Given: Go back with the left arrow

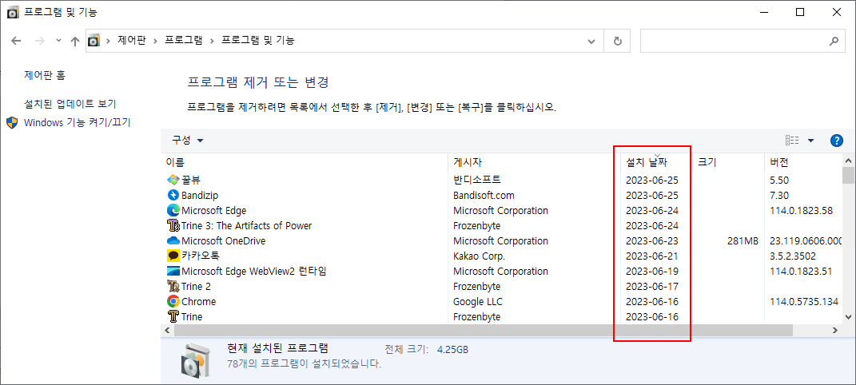Looking at the screenshot, I should click(x=16, y=41).
